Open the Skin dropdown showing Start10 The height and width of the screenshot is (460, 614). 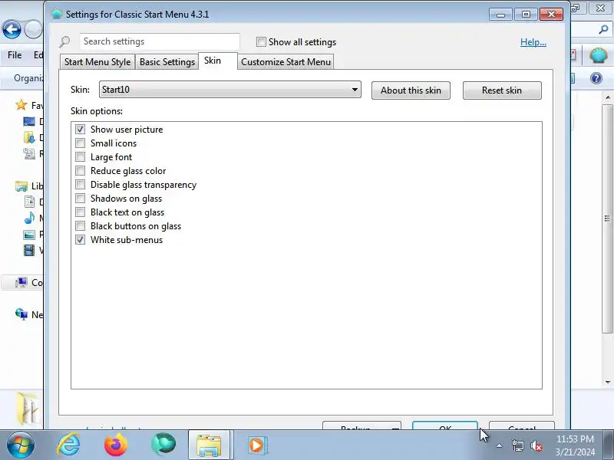(x=229, y=90)
